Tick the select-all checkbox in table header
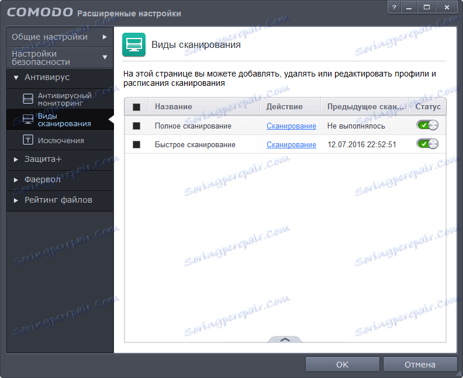 (x=136, y=107)
